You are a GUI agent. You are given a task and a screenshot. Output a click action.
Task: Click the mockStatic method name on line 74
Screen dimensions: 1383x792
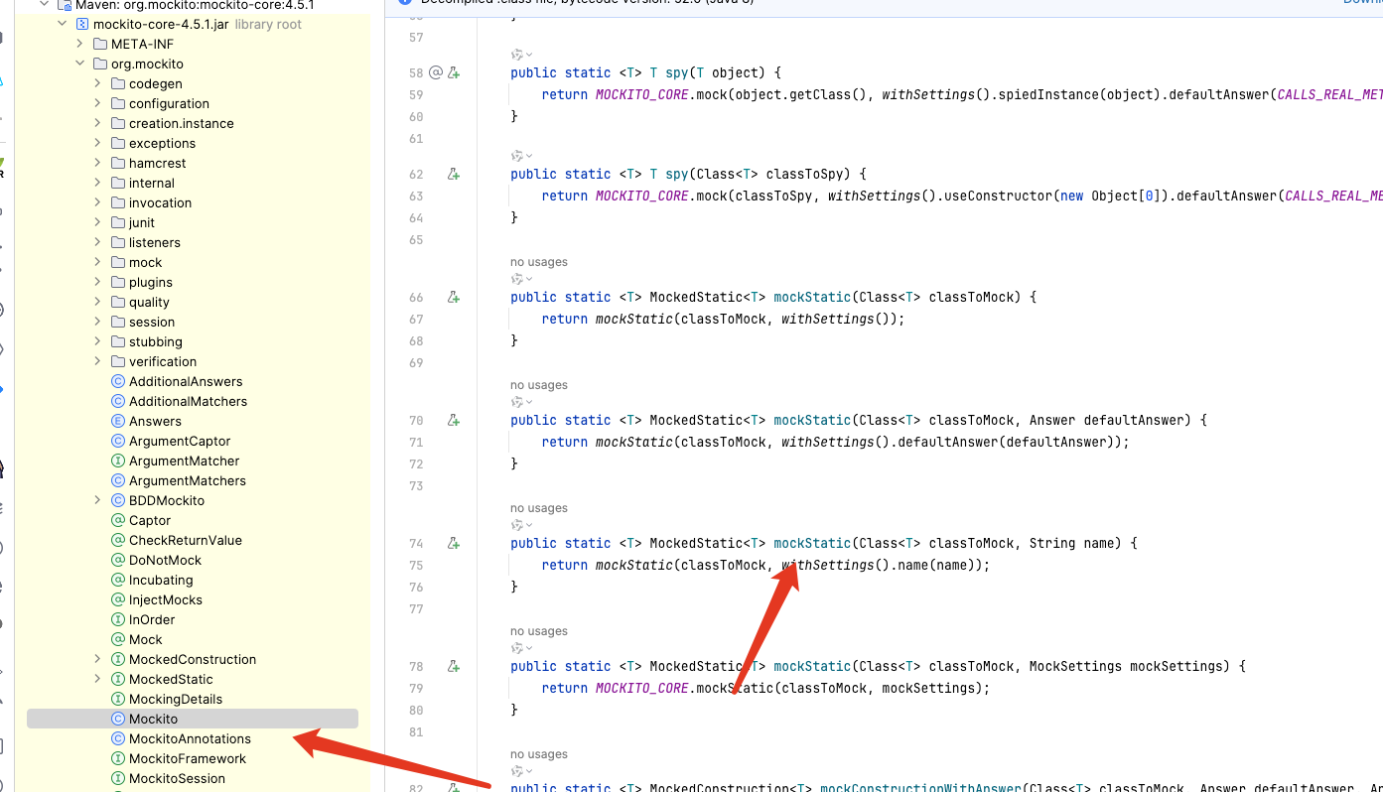pos(812,543)
